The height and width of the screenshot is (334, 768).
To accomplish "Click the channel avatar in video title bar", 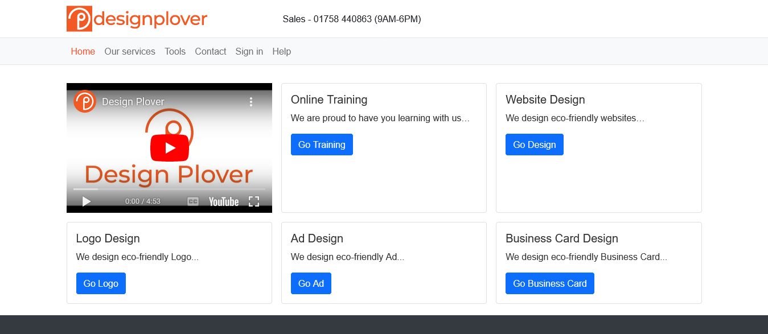I will click(85, 102).
